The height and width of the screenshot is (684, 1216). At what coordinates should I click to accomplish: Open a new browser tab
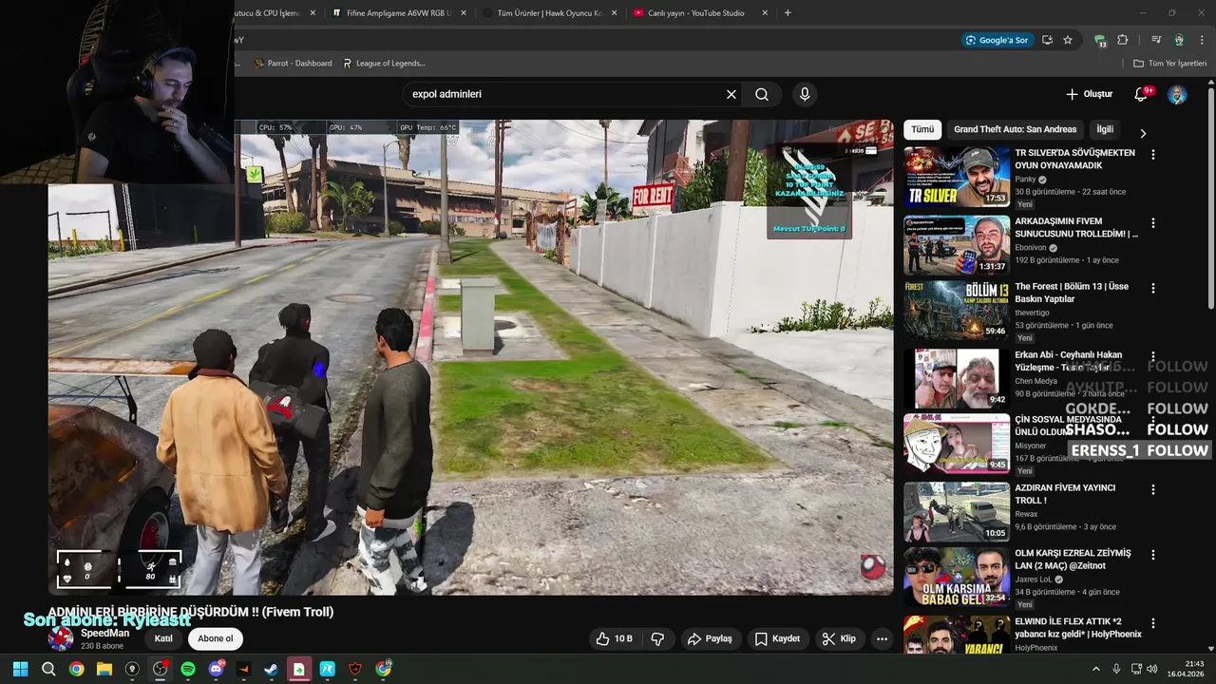788,13
